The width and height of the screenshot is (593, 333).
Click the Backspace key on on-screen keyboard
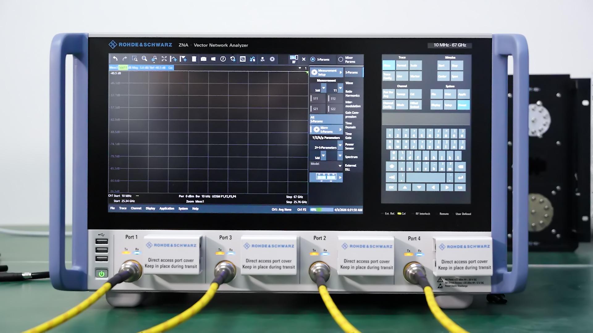[x=460, y=166]
